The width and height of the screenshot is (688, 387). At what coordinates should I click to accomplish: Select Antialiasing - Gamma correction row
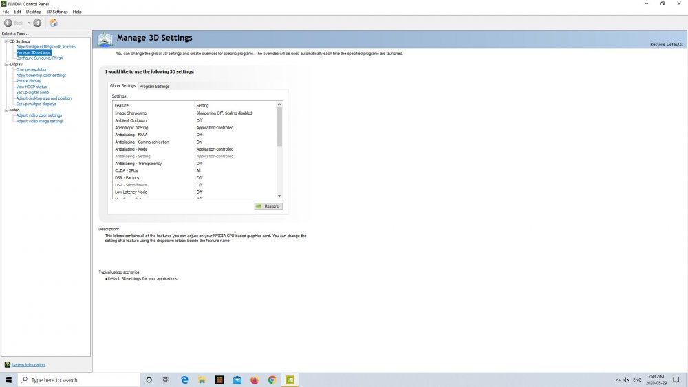[195, 142]
